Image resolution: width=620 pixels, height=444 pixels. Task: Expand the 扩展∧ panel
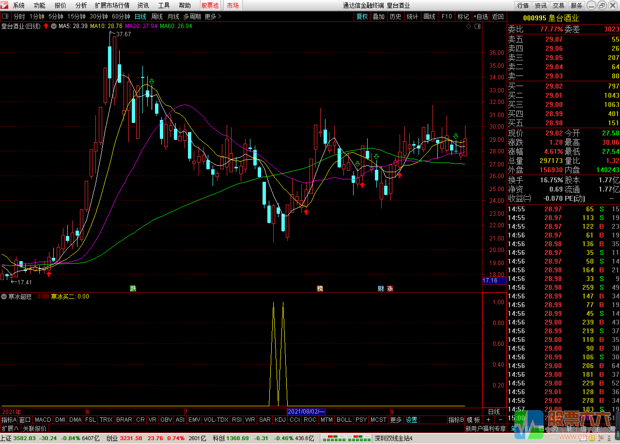[10, 429]
